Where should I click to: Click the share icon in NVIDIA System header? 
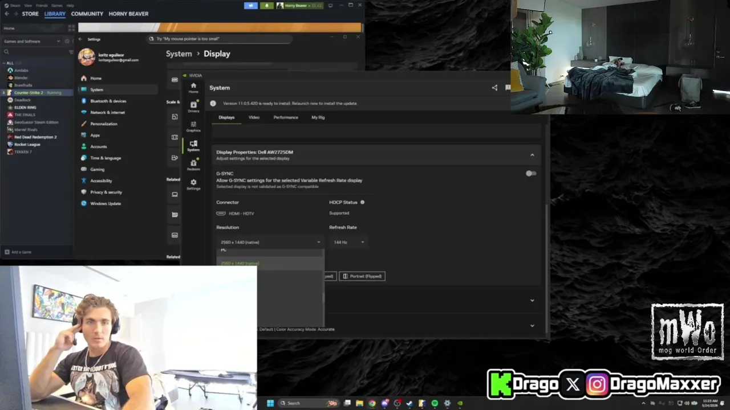coord(494,88)
